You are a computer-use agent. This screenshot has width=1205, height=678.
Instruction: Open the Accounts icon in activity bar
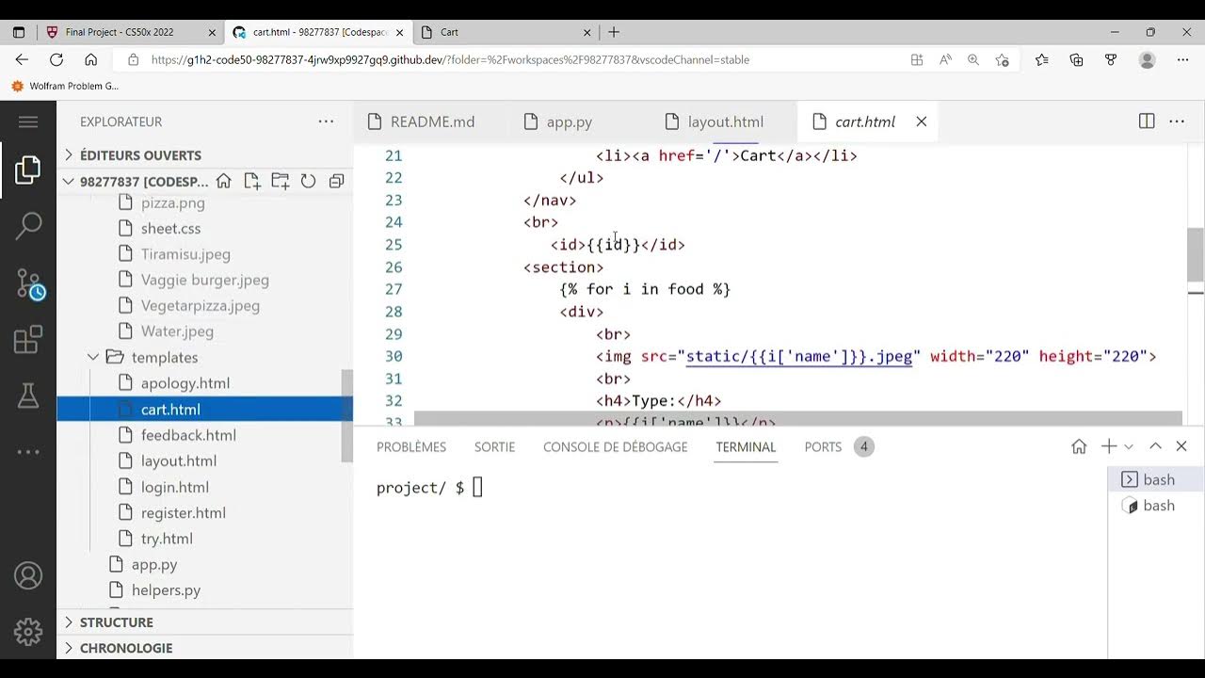[28, 575]
